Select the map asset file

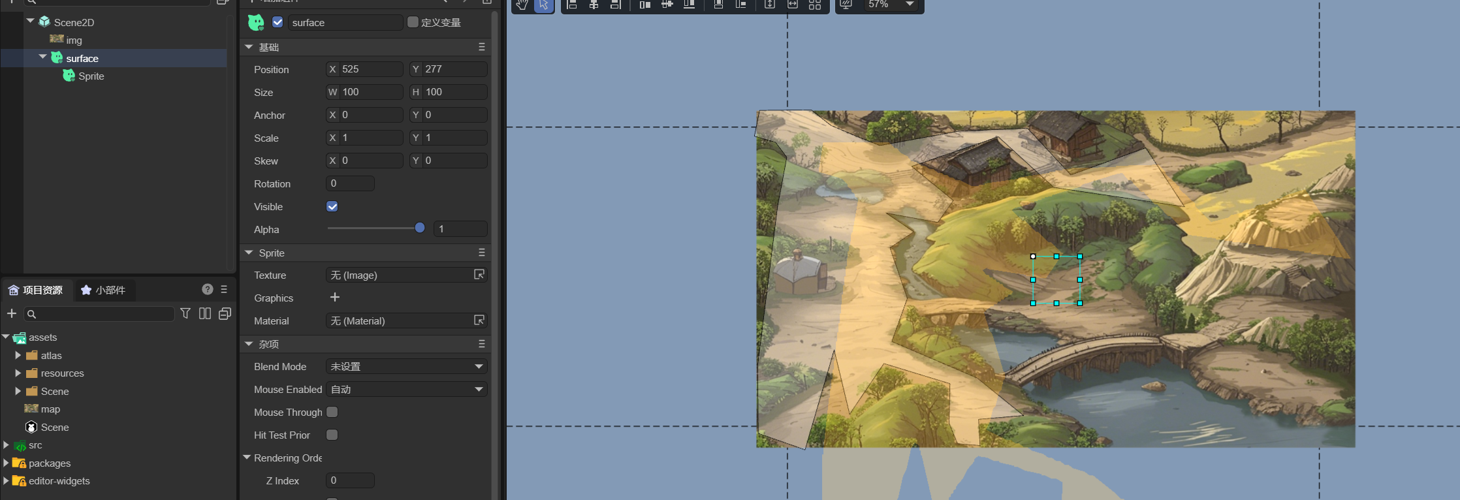pos(50,409)
